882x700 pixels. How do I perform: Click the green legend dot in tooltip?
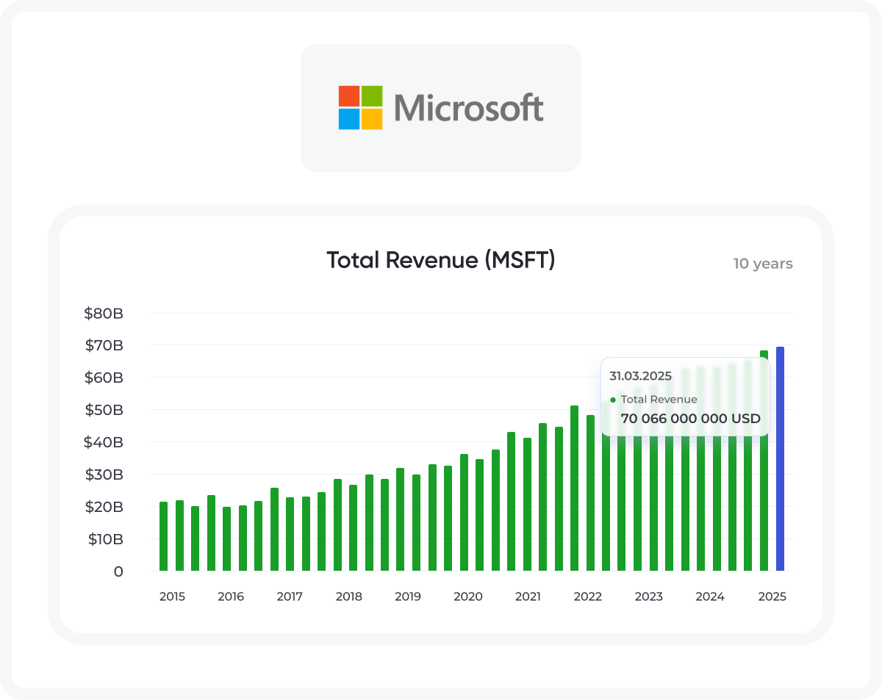click(x=613, y=400)
